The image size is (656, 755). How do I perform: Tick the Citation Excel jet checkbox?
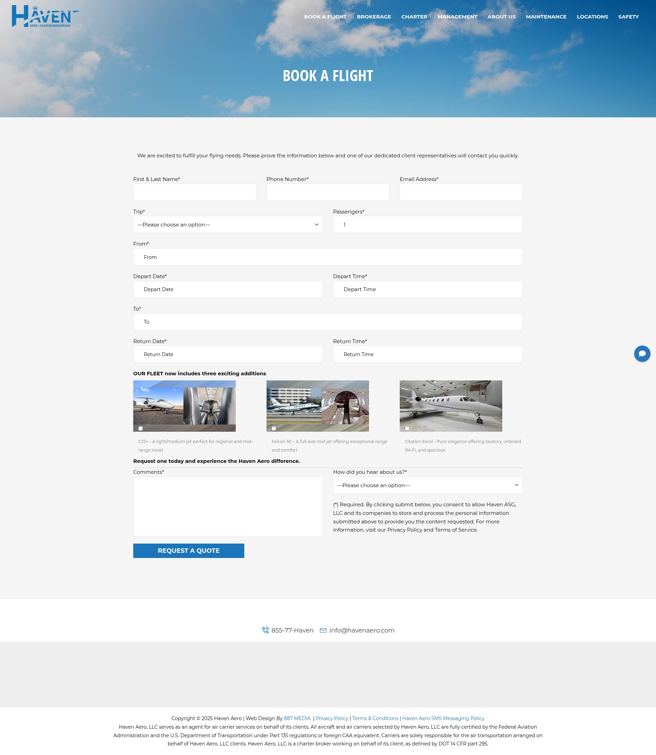[x=407, y=428]
